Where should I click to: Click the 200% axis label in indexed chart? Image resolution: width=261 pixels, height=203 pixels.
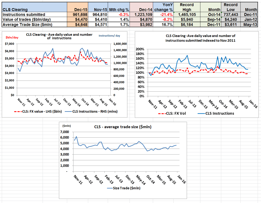pos(140,49)
